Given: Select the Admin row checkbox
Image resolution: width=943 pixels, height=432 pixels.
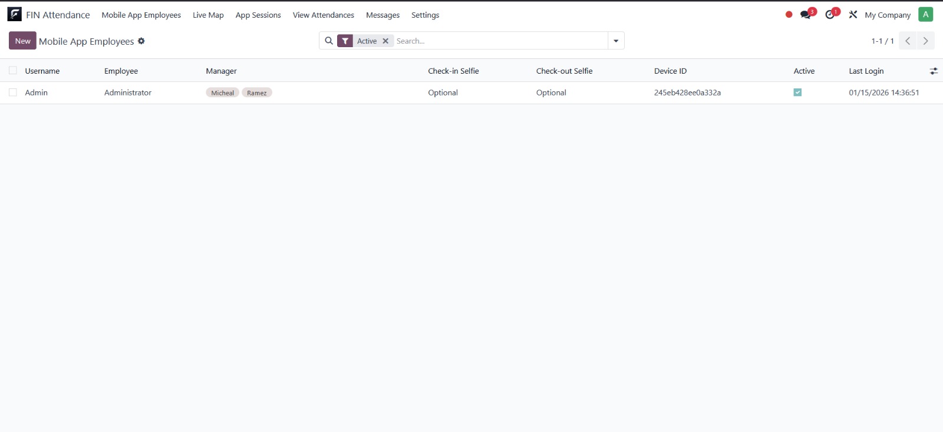Looking at the screenshot, I should [13, 93].
